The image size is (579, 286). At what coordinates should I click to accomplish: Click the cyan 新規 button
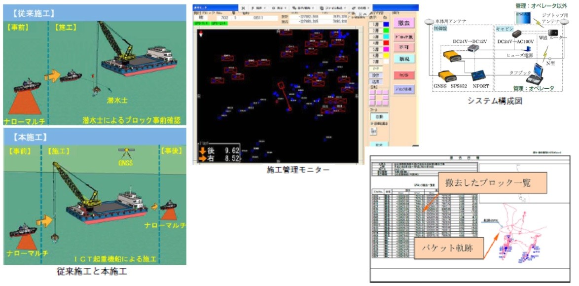point(404,59)
